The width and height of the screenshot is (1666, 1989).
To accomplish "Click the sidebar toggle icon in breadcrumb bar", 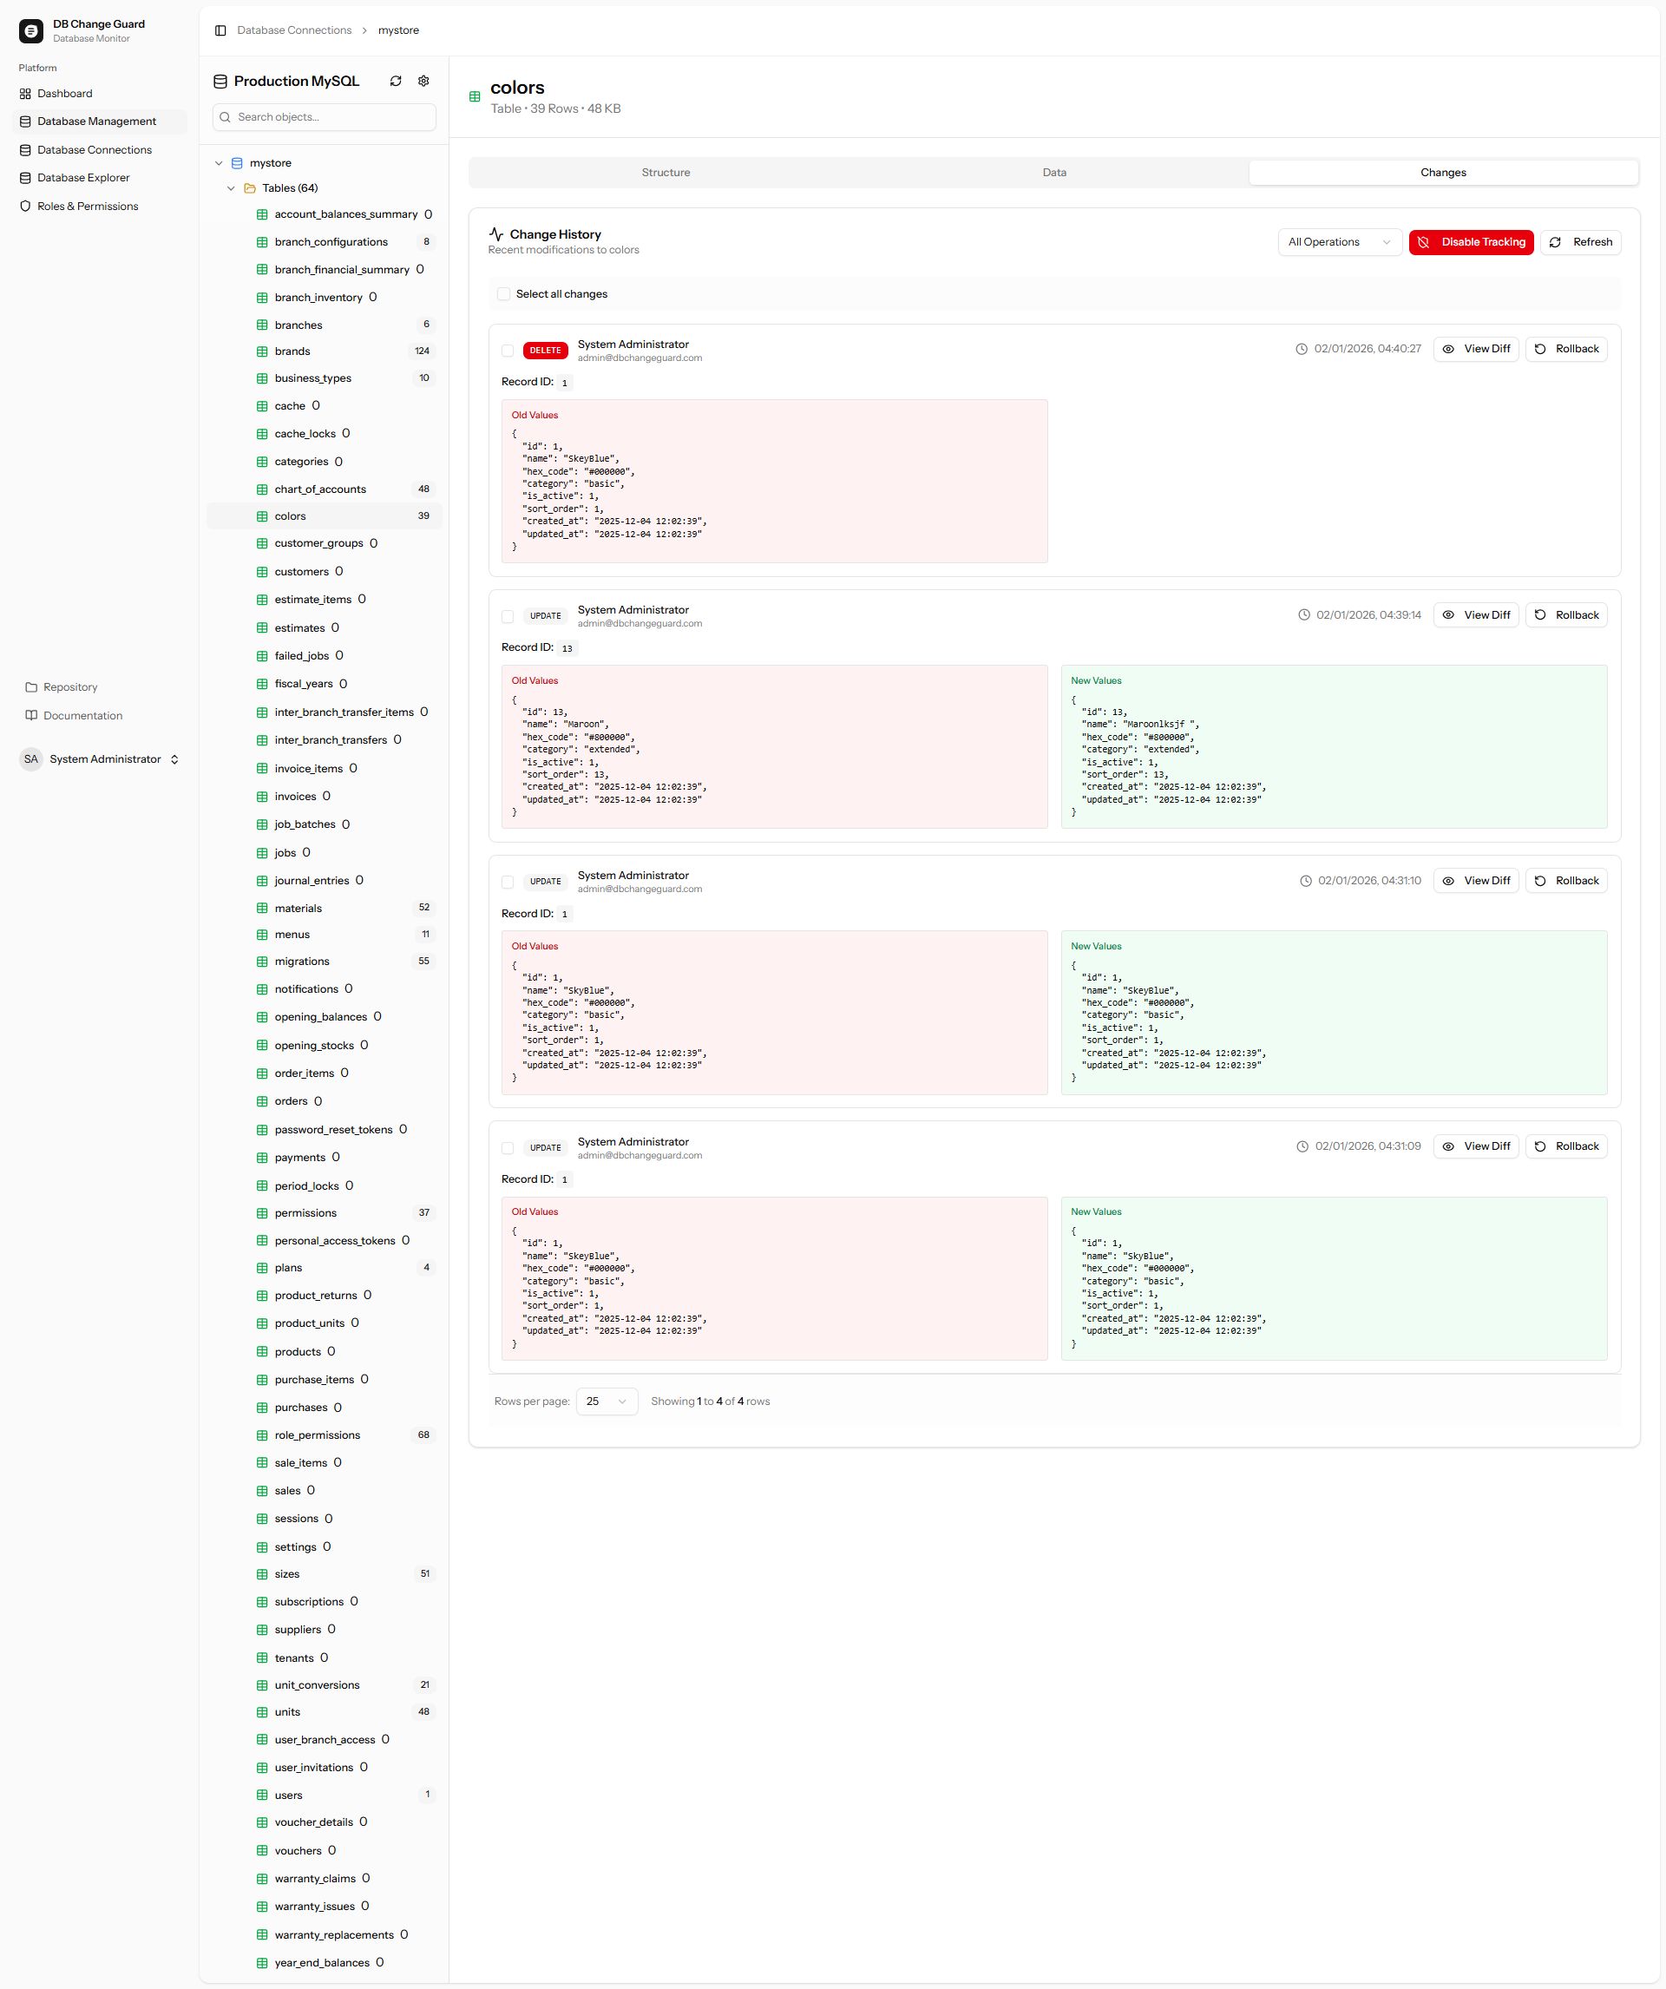I will 220,30.
